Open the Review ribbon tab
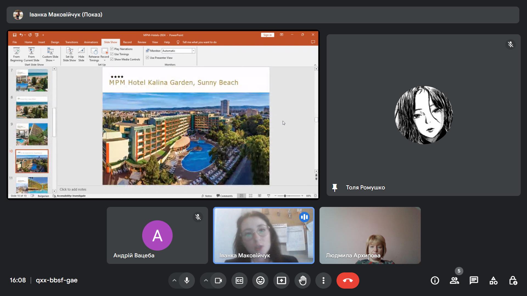 coord(142,42)
